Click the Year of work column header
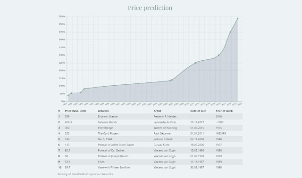This screenshot has height=178, width=302. [x=224, y=111]
